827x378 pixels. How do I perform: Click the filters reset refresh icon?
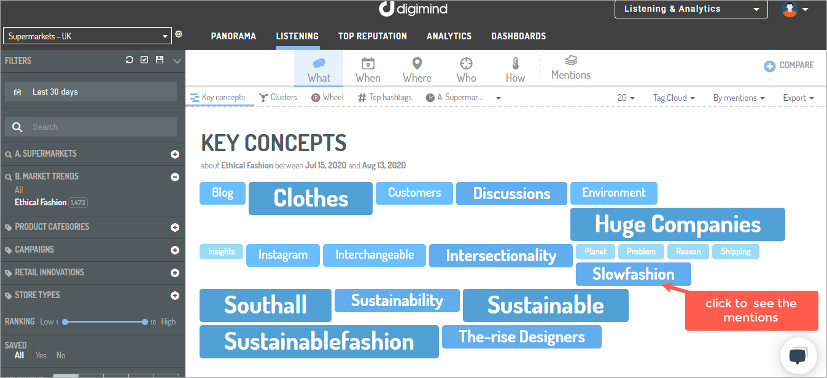tap(130, 60)
